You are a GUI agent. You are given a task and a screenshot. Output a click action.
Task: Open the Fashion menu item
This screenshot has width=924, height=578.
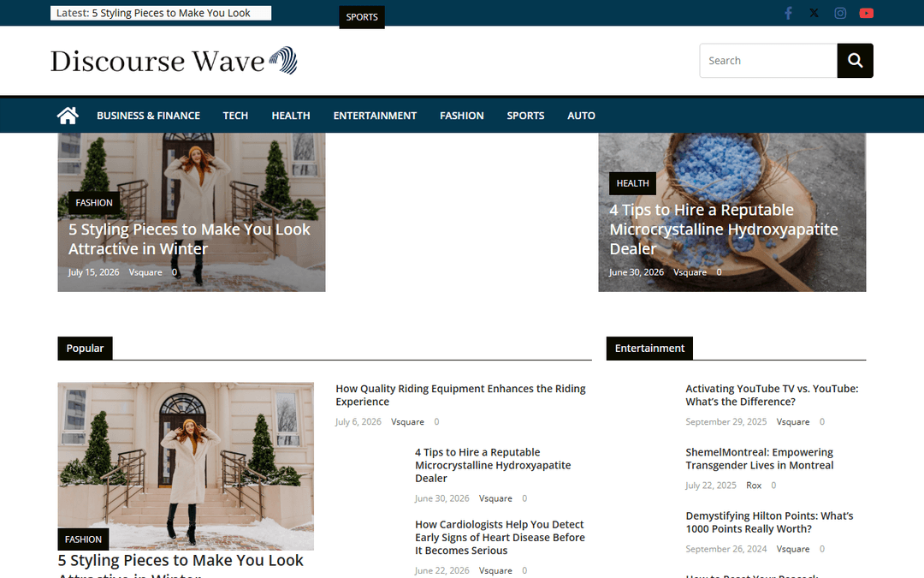pyautogui.click(x=461, y=116)
